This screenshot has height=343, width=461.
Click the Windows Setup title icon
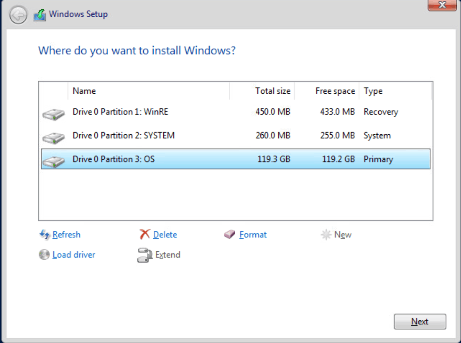pyautogui.click(x=40, y=15)
